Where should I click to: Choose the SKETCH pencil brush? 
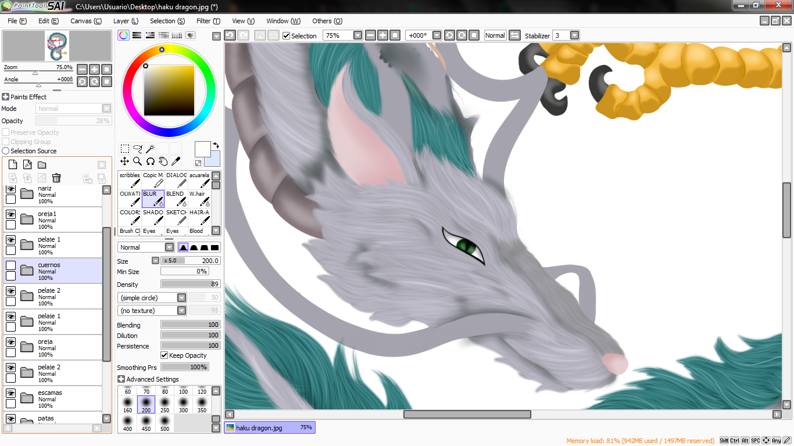tap(176, 217)
